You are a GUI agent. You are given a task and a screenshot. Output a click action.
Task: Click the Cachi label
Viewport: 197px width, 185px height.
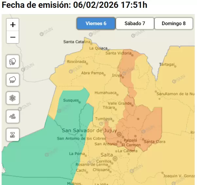click(x=81, y=170)
